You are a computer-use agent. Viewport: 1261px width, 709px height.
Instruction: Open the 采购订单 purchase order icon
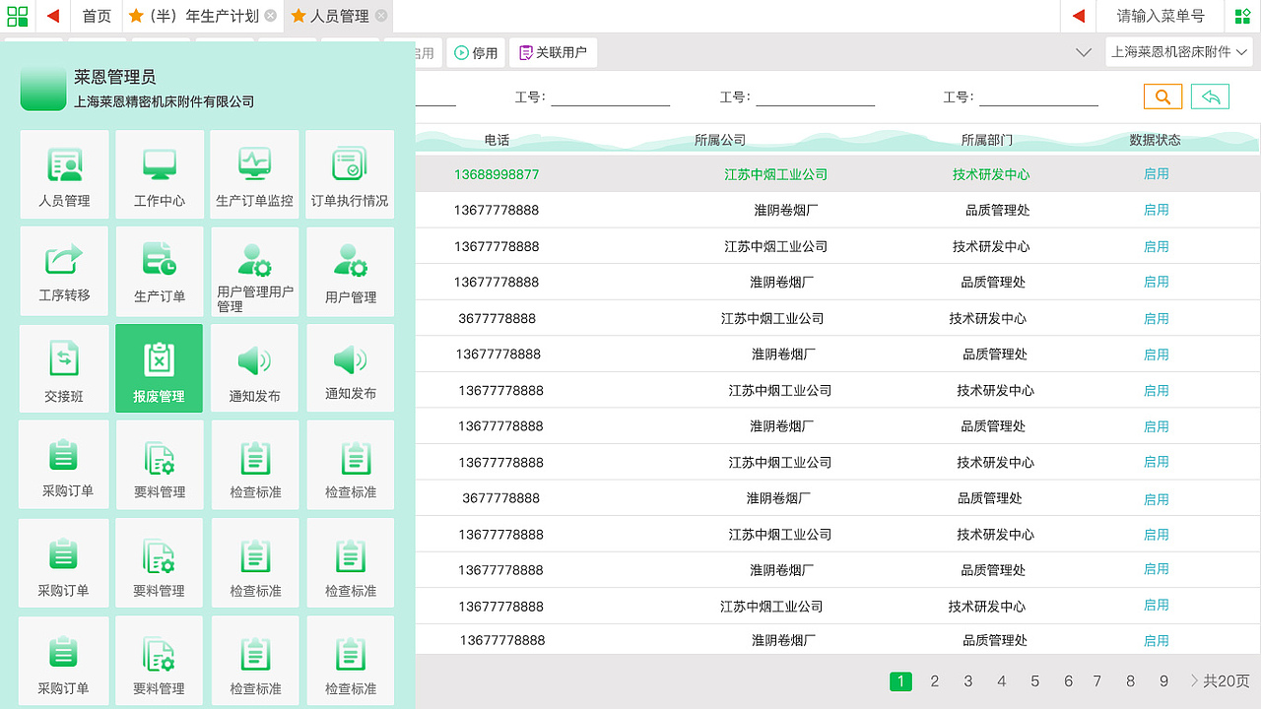click(63, 464)
